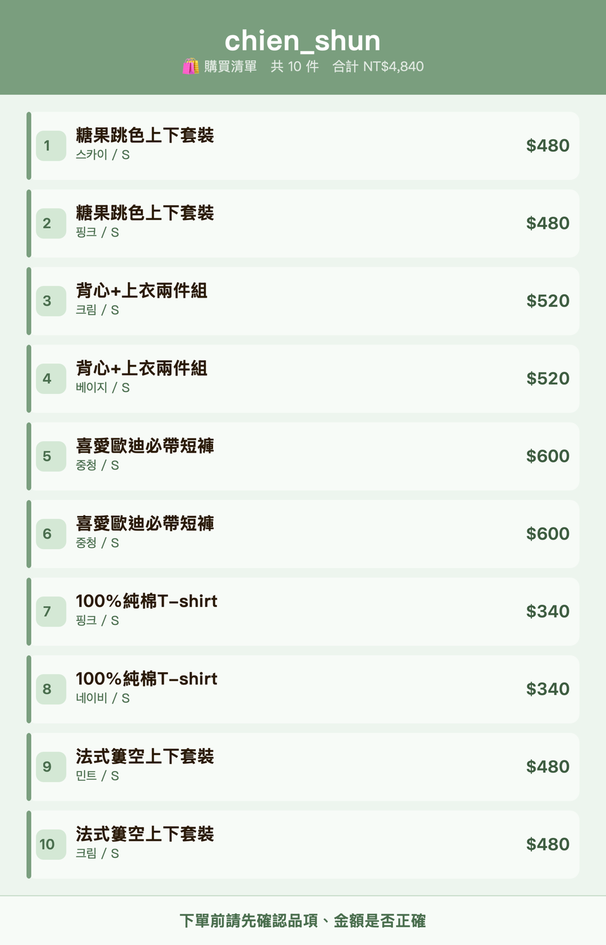Click the 合計 NT$4,840 total text

tap(378, 66)
